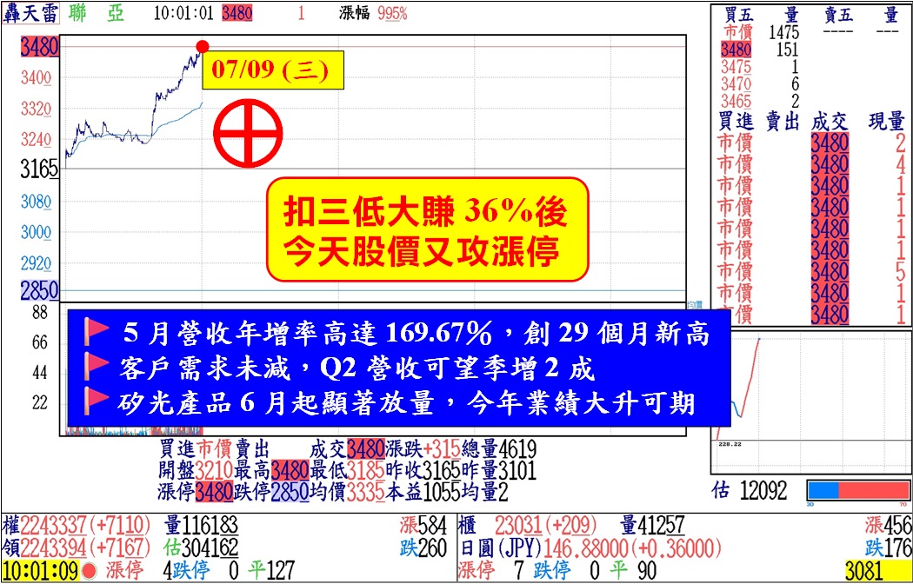The width and height of the screenshot is (913, 584).
Task: Click the flag icon beside 矽光產品 line
Action: (93, 401)
